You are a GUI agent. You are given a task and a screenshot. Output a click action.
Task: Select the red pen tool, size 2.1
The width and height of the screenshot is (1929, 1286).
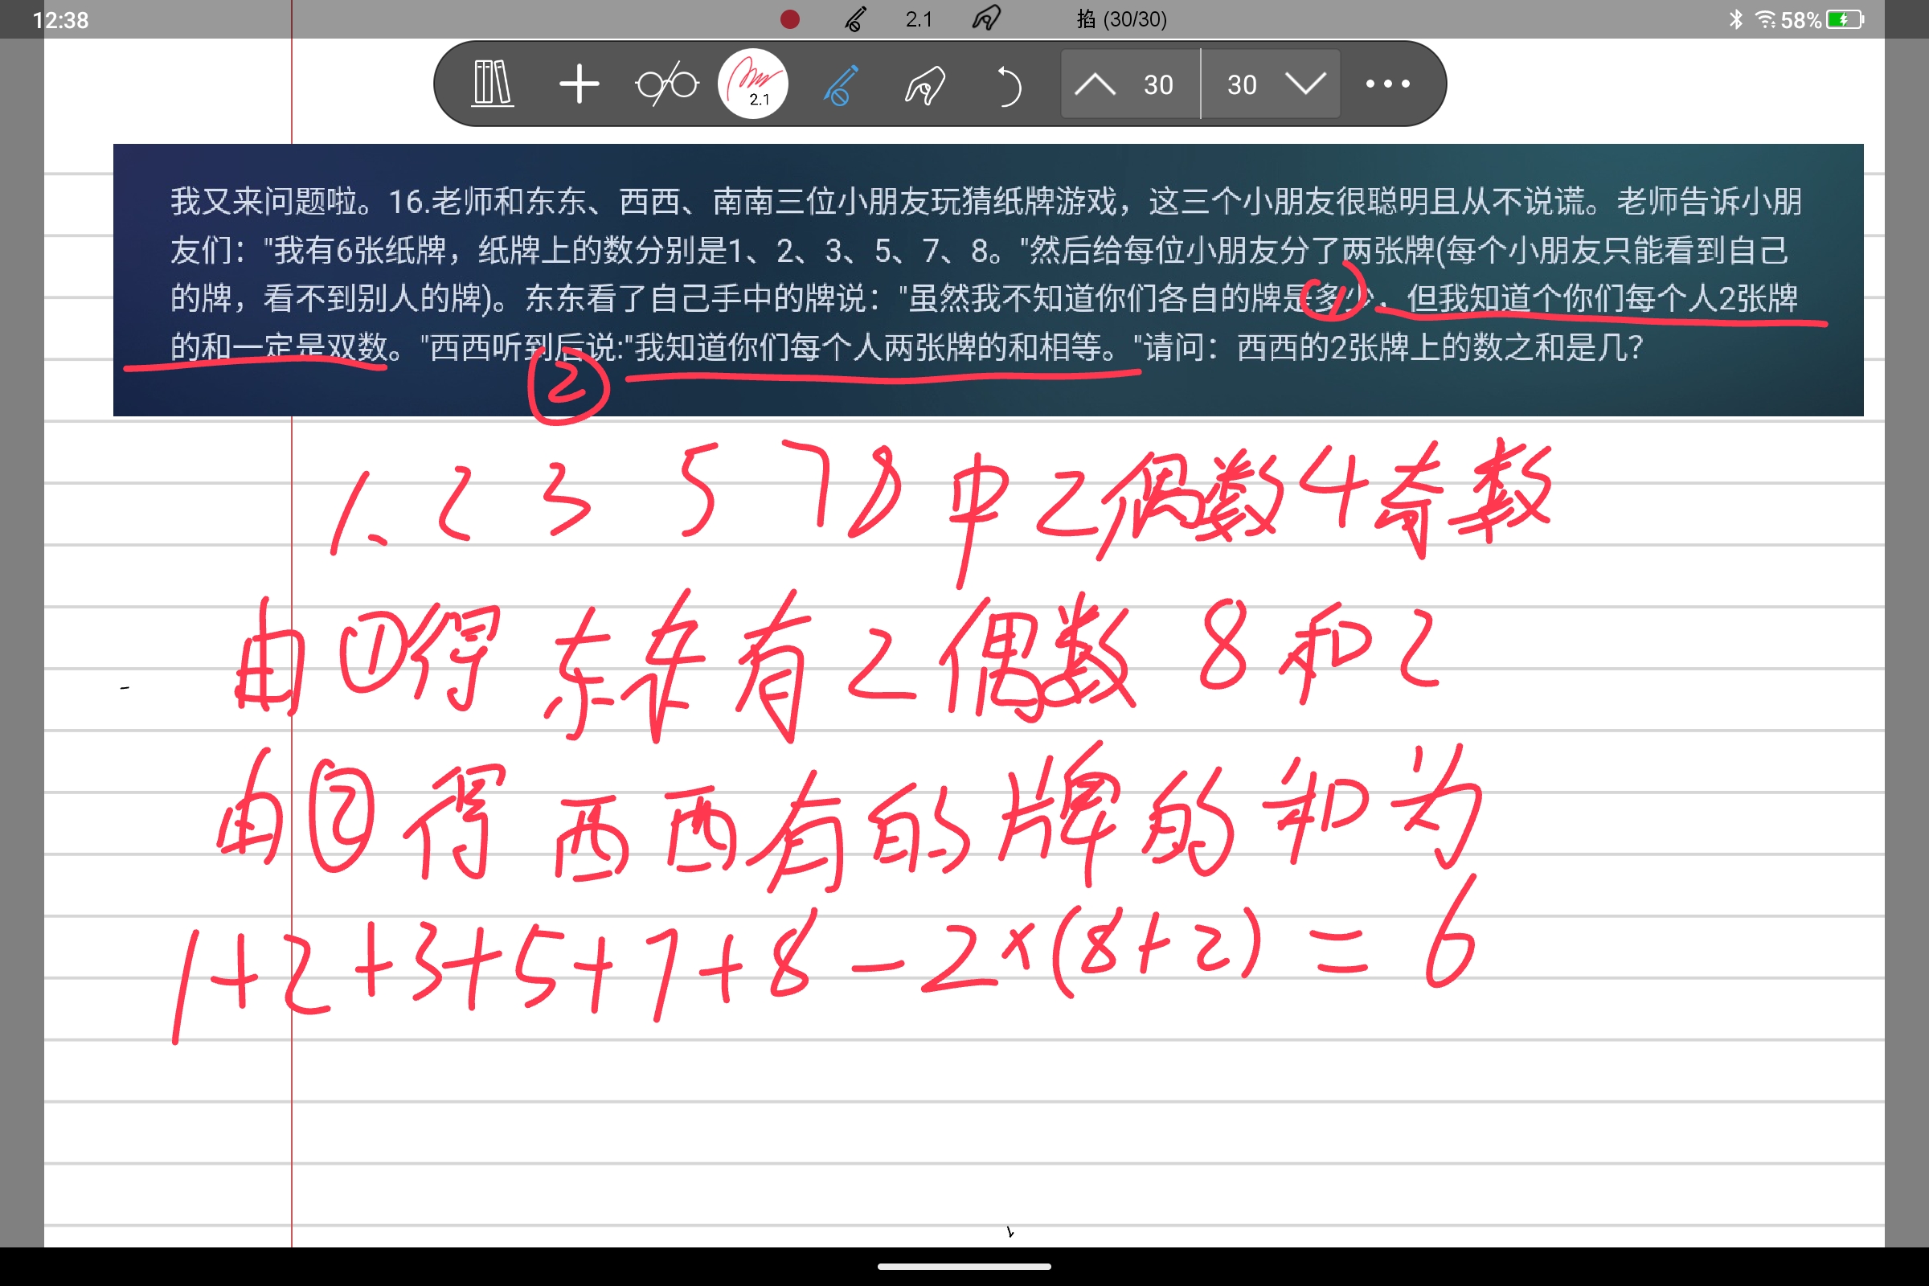point(752,84)
